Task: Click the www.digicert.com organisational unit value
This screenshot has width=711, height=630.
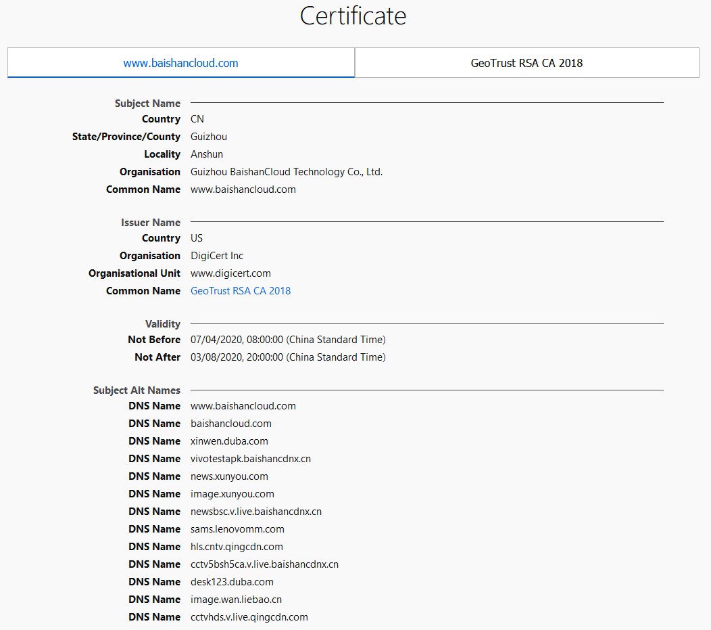Action: (230, 273)
